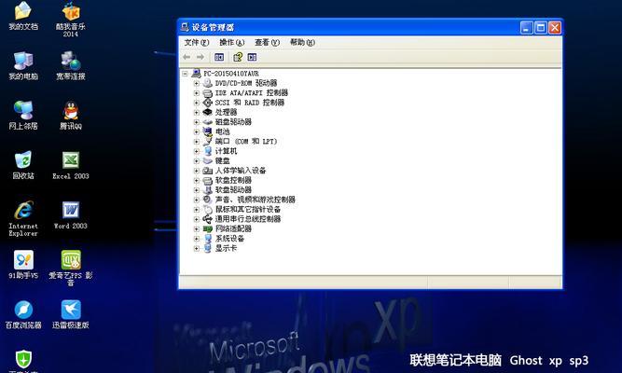Select the 系统设备 tree item

click(x=229, y=239)
